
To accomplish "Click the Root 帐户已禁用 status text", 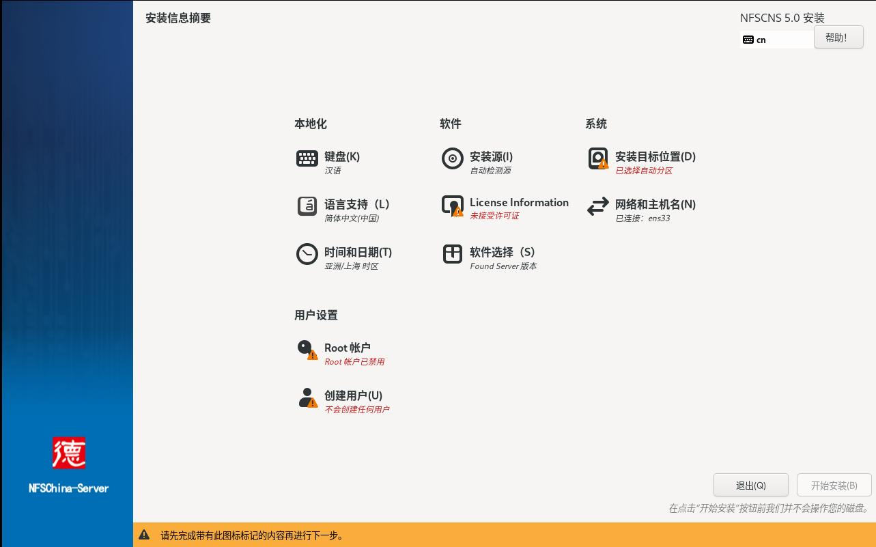I will point(354,362).
